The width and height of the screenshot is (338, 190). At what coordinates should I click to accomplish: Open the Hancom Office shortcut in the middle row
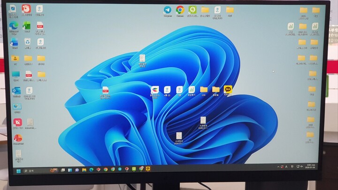154,90
